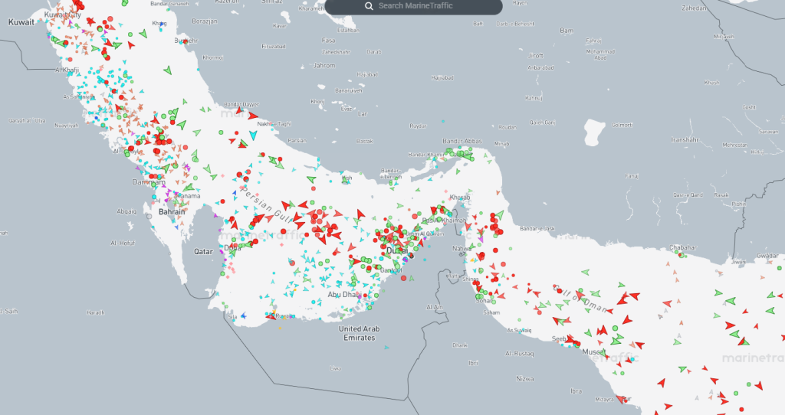Select the large cyan vessel arrow near Nakhl-e-Taghi
This screenshot has height=415, width=785.
coord(252,136)
